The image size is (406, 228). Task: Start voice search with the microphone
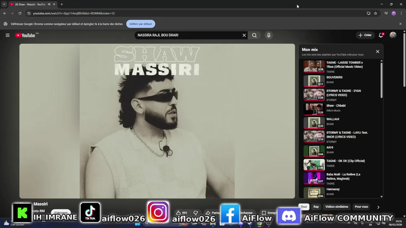269,35
